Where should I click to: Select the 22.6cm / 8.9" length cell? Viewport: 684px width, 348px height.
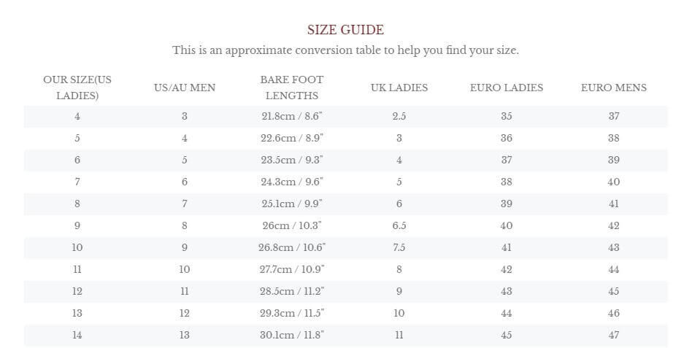coord(292,139)
